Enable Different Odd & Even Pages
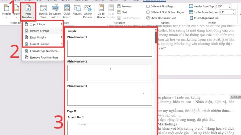This screenshot has height=135, width=241. [x=148, y=12]
